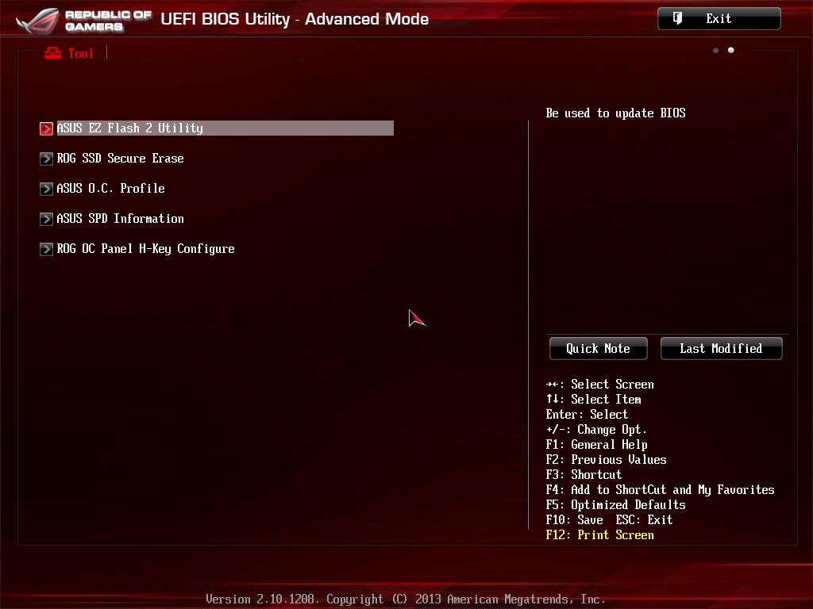Image resolution: width=813 pixels, height=609 pixels.
Task: Select the second page indicator dot
Action: point(730,50)
